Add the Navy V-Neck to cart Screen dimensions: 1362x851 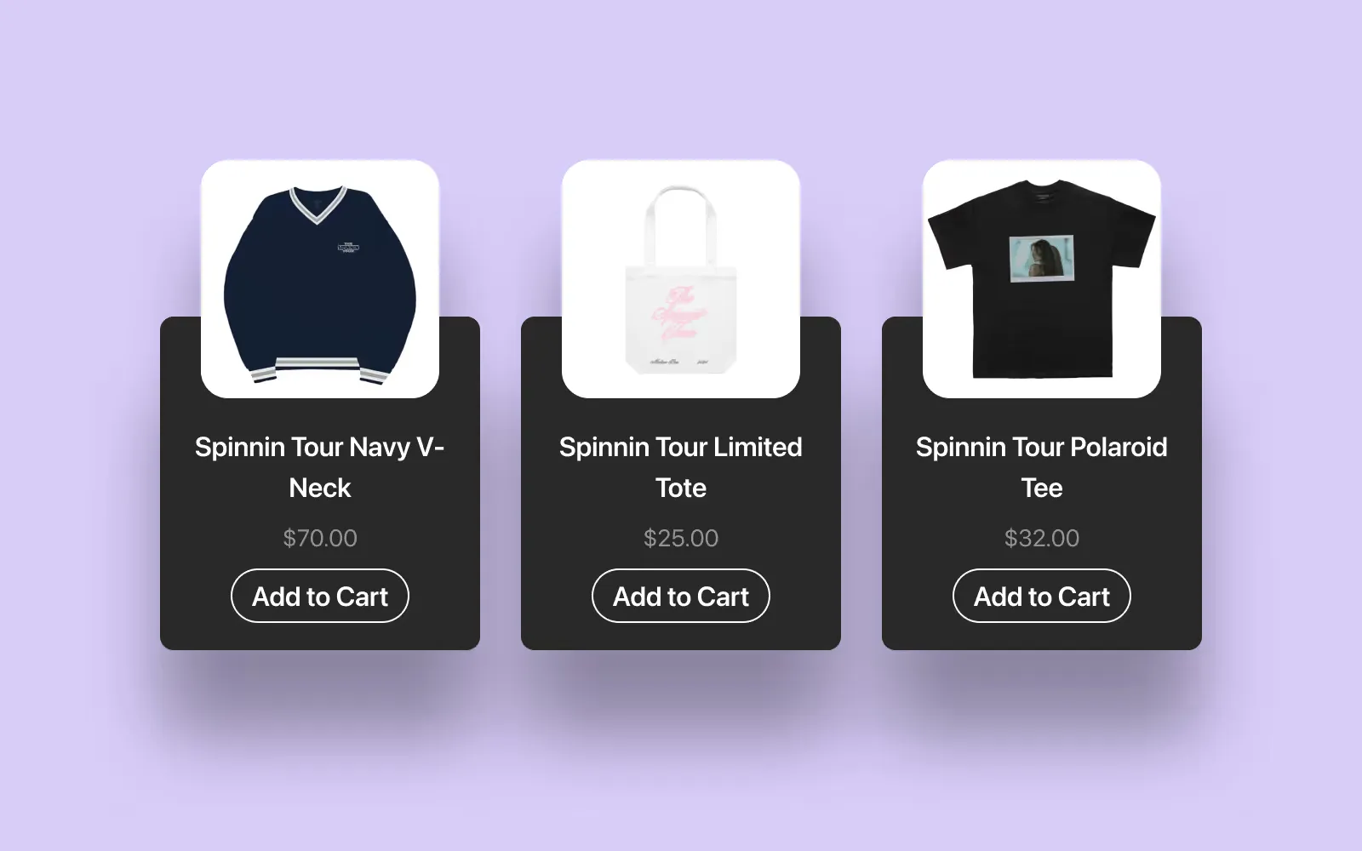[x=320, y=596]
